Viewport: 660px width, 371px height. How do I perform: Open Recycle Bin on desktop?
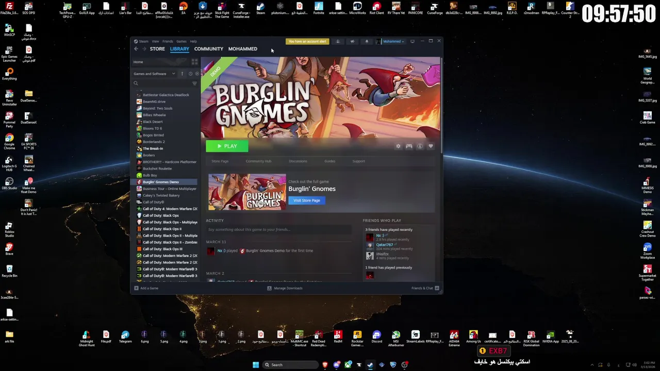tap(9, 271)
